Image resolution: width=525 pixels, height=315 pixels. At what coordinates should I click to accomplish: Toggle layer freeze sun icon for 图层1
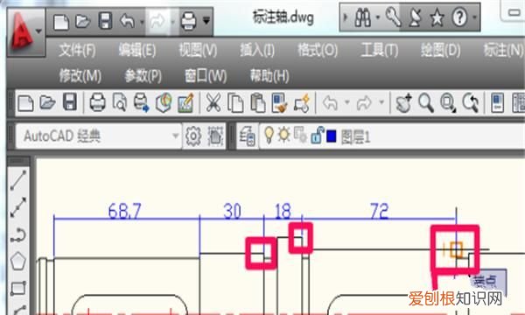(x=284, y=135)
